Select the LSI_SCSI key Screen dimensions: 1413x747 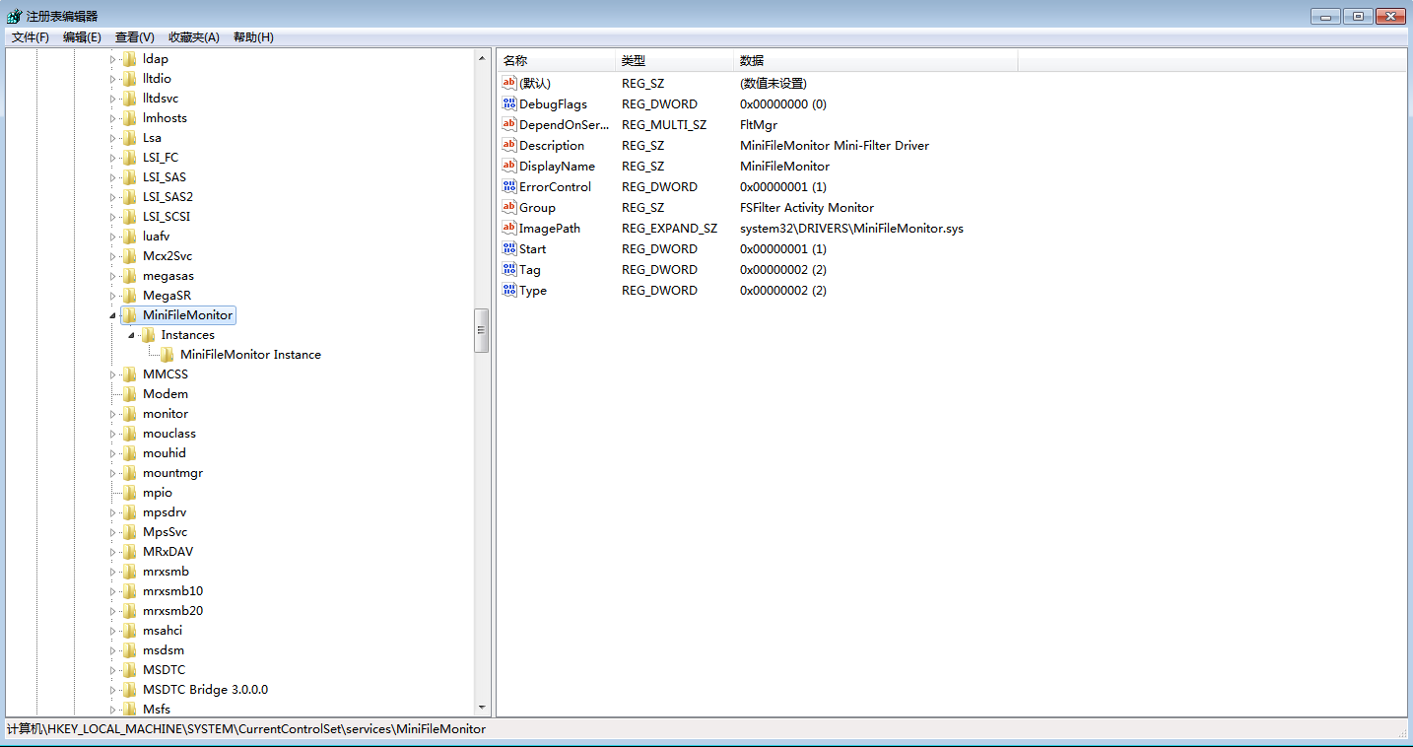pyautogui.click(x=167, y=217)
